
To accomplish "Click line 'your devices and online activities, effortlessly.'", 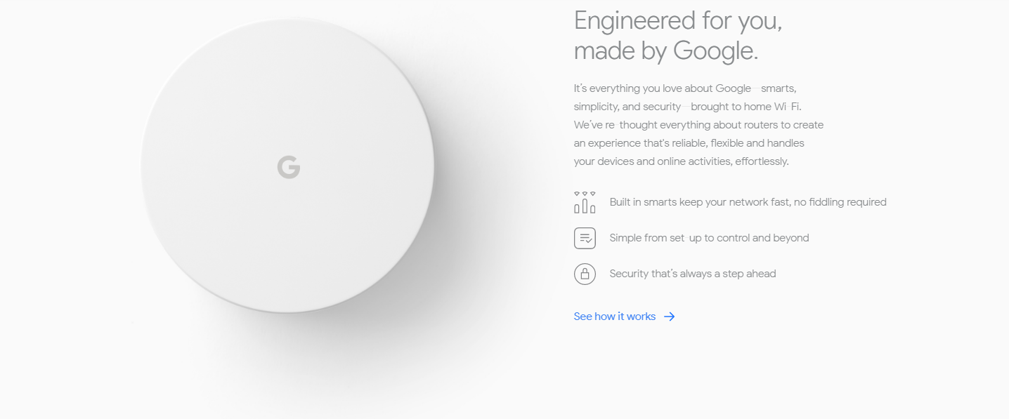I will (682, 161).
